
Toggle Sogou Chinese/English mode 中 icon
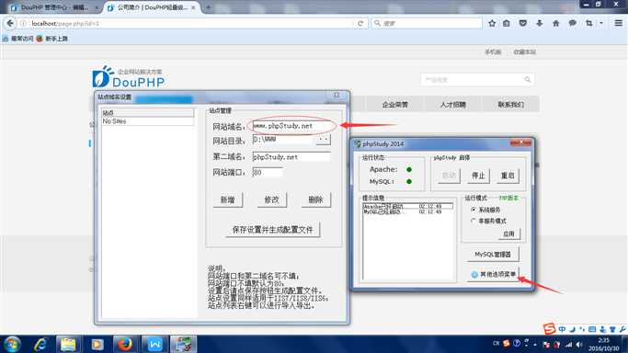(x=563, y=329)
